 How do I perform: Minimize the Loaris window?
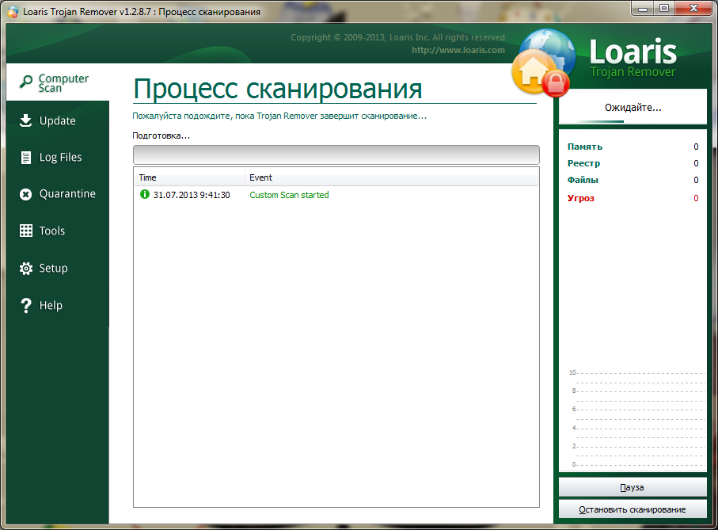(643, 9)
